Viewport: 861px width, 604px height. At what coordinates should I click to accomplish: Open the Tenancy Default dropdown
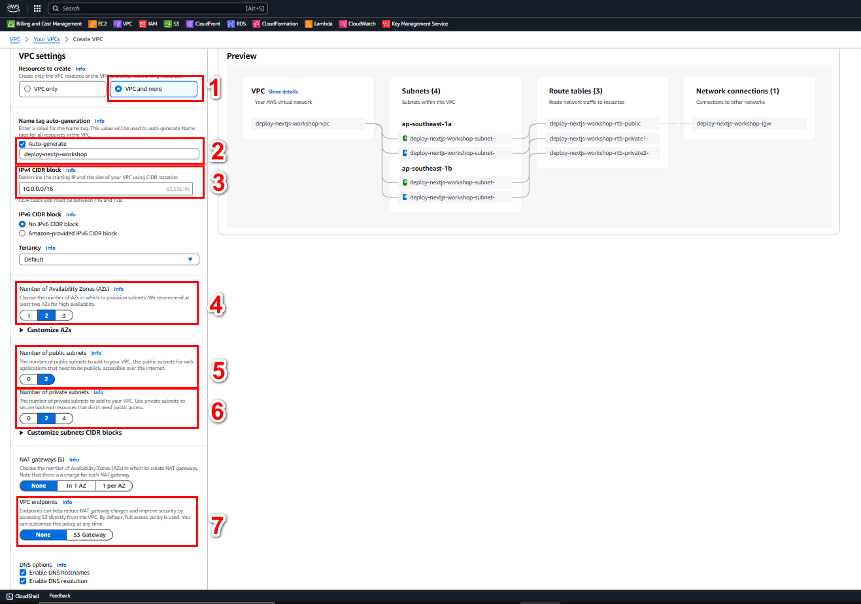tap(109, 260)
